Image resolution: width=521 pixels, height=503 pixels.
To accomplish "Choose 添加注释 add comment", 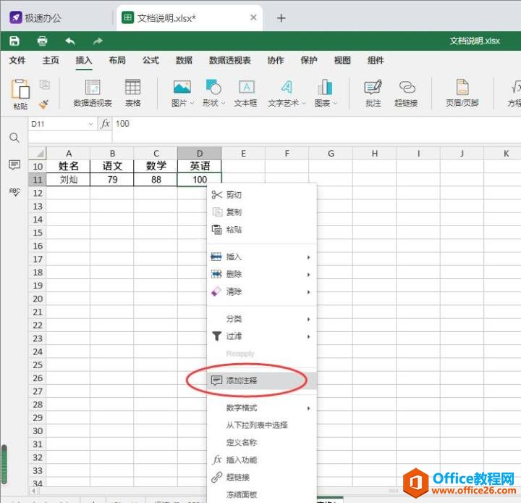I will coord(262,381).
